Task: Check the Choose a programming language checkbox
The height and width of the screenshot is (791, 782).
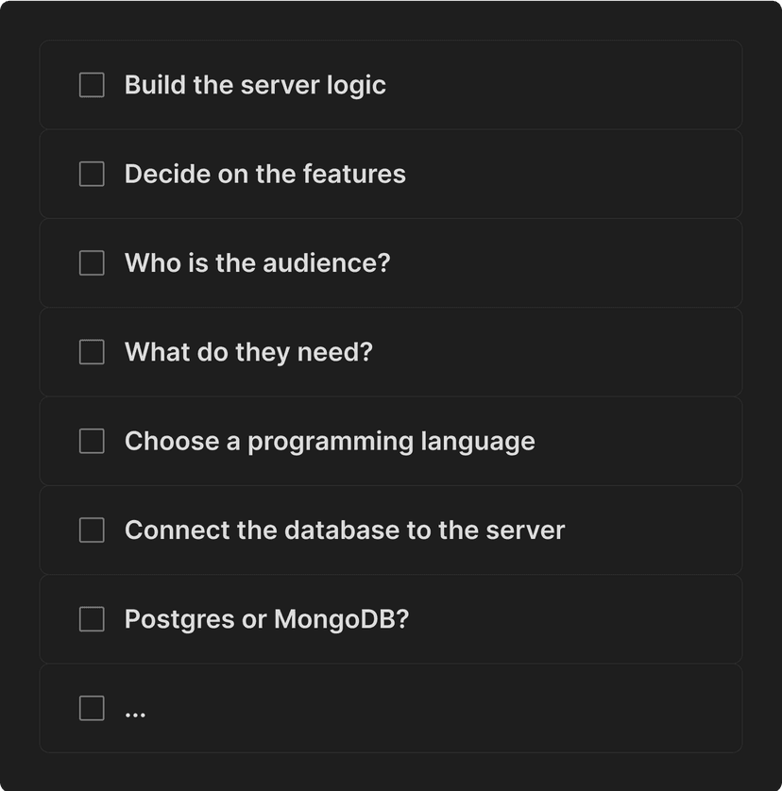Action: click(x=92, y=441)
